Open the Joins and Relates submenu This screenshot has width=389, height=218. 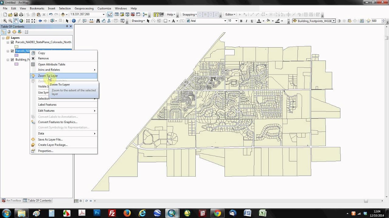click(x=64, y=70)
